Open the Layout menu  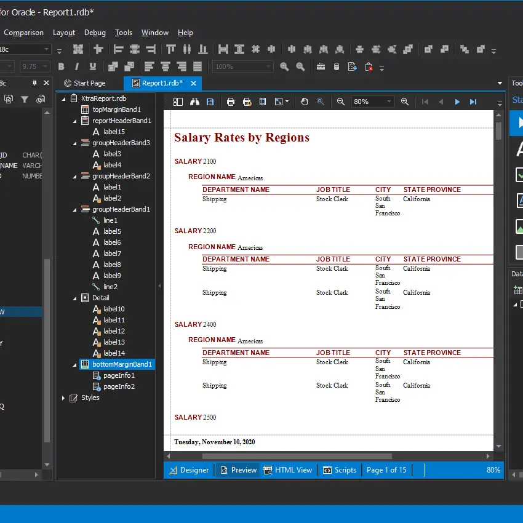click(x=63, y=33)
